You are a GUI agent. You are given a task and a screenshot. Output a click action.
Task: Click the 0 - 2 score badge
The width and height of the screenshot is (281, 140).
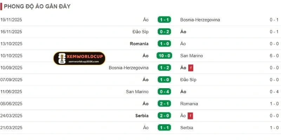pos(164,32)
